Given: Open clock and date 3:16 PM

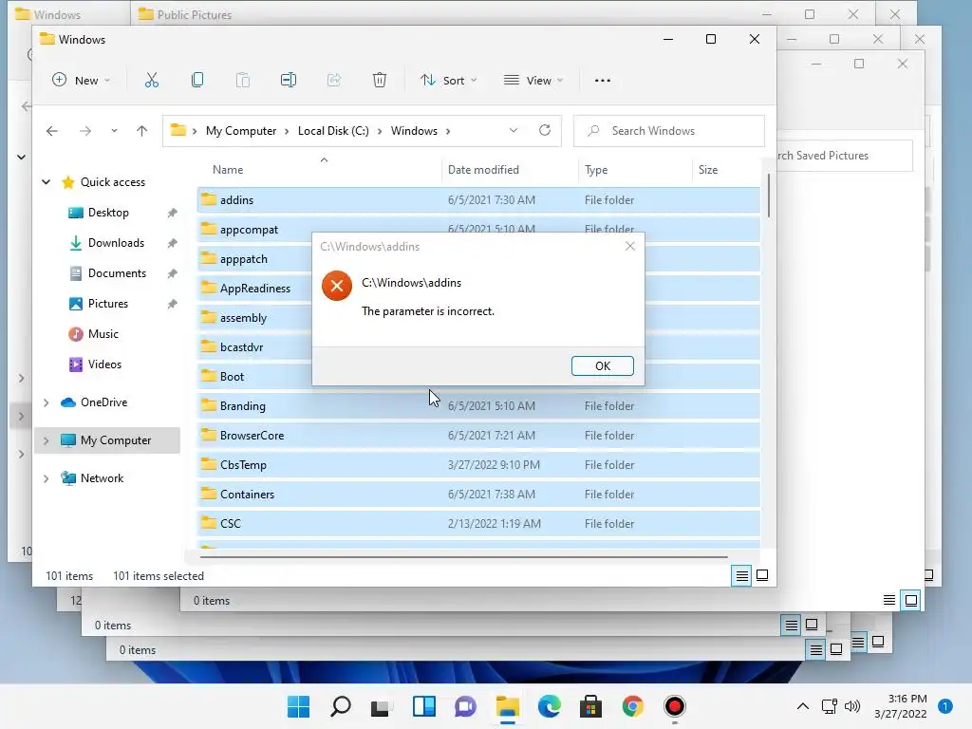Looking at the screenshot, I should click(901, 706).
